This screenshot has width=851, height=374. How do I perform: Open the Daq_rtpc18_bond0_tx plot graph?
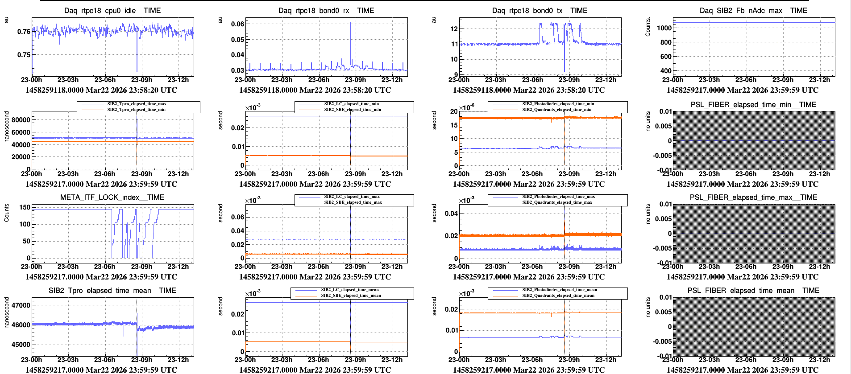(540, 47)
